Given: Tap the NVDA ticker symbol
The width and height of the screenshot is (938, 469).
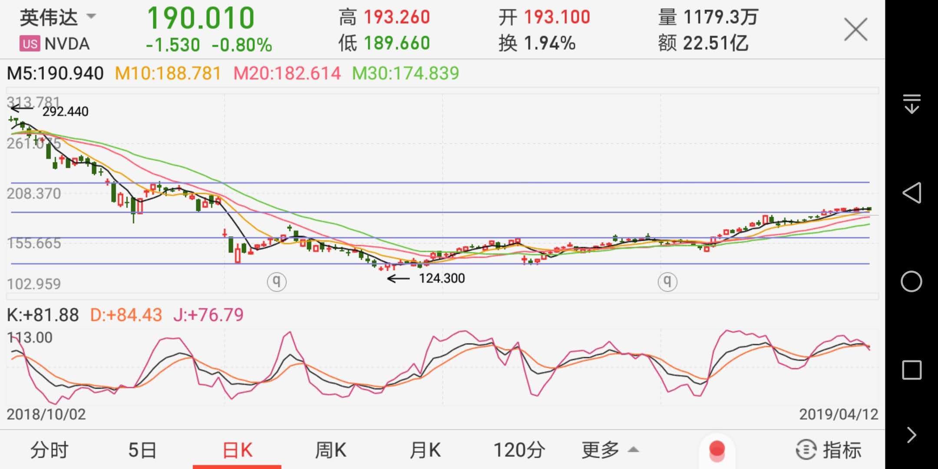Looking at the screenshot, I should click(67, 44).
